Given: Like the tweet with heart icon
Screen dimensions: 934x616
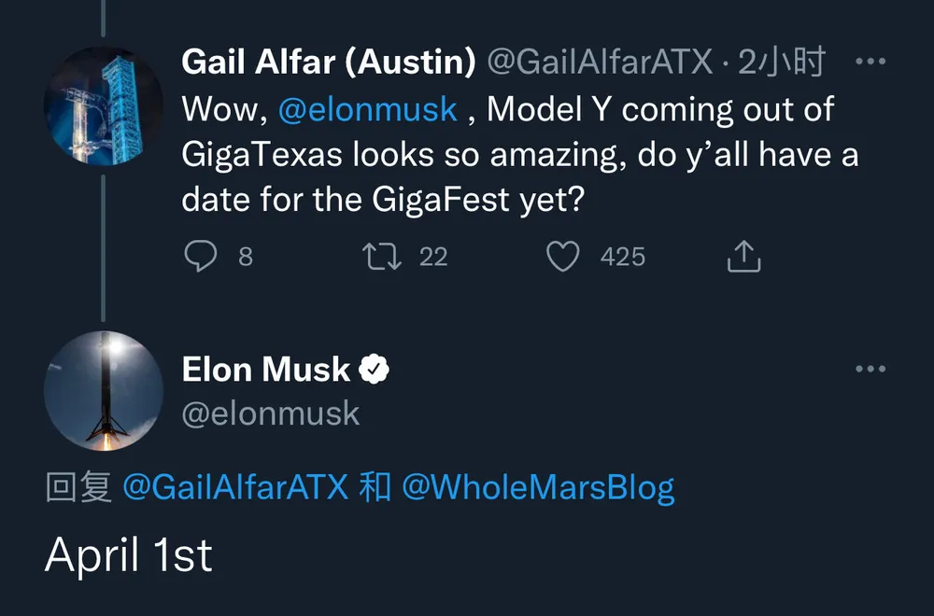Looking at the screenshot, I should point(563,257).
